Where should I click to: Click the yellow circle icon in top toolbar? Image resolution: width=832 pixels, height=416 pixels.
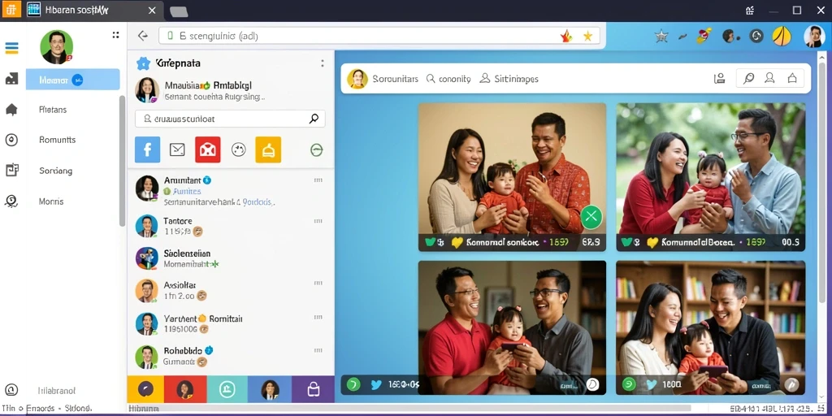[782, 36]
